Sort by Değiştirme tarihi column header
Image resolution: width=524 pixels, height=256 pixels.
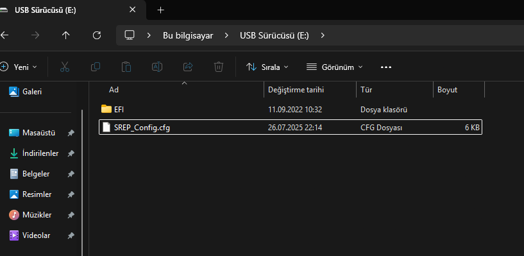coord(296,90)
